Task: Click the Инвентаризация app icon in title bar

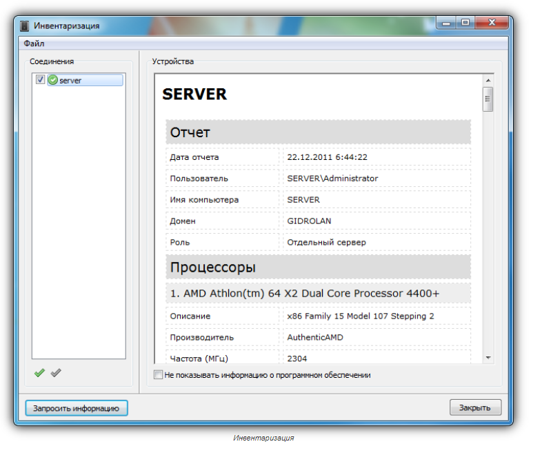Action: tap(26, 26)
